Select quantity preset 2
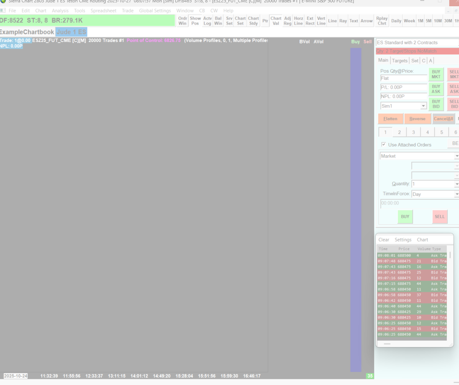The image size is (459, 385). [x=399, y=132]
